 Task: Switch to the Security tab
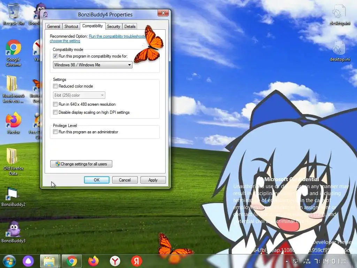[113, 27]
